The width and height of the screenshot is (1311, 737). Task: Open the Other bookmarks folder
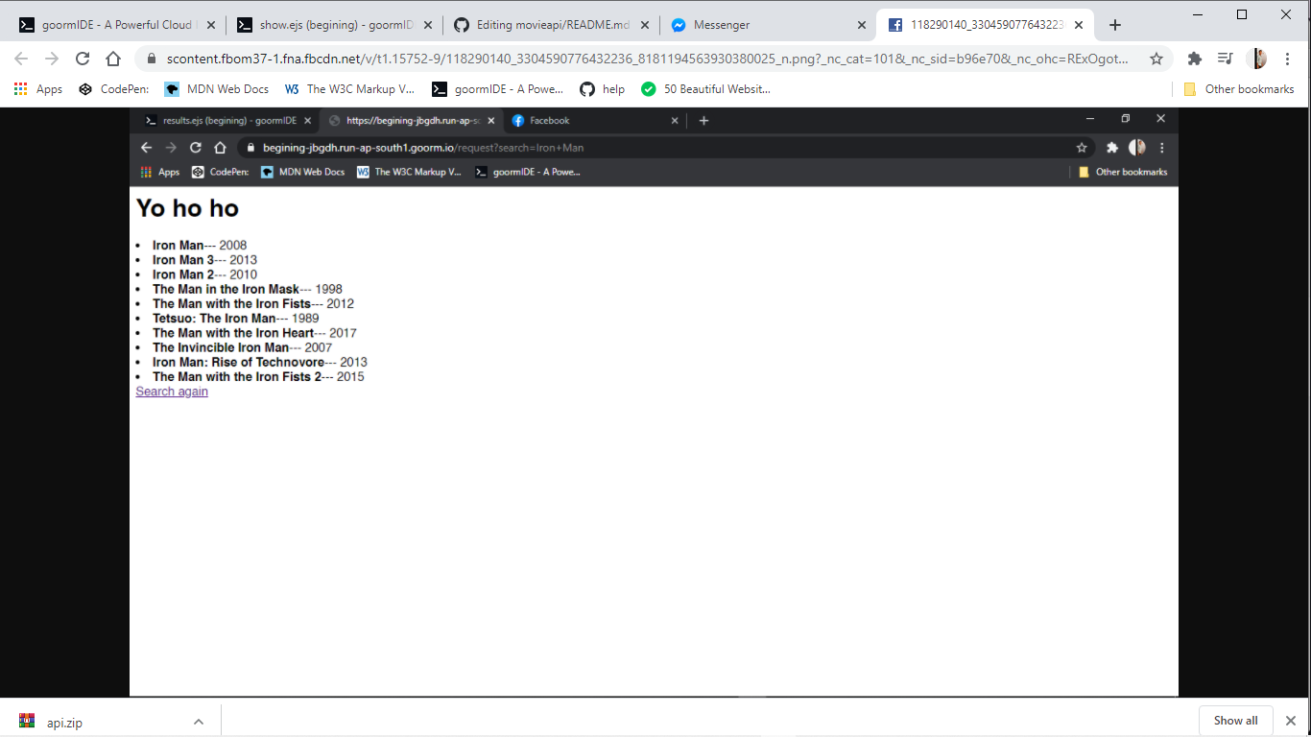(1243, 89)
